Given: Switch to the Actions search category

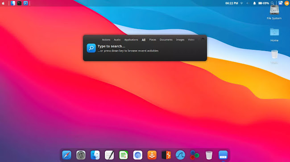Looking at the screenshot, I should [x=106, y=40].
